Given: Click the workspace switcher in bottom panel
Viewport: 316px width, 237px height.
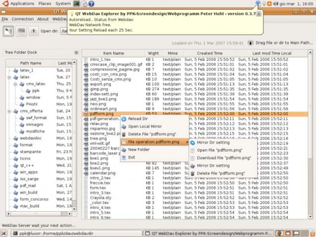Looking at the screenshot, I should (292, 234).
